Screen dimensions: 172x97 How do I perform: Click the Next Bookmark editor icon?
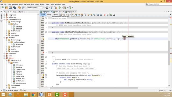(91, 15)
